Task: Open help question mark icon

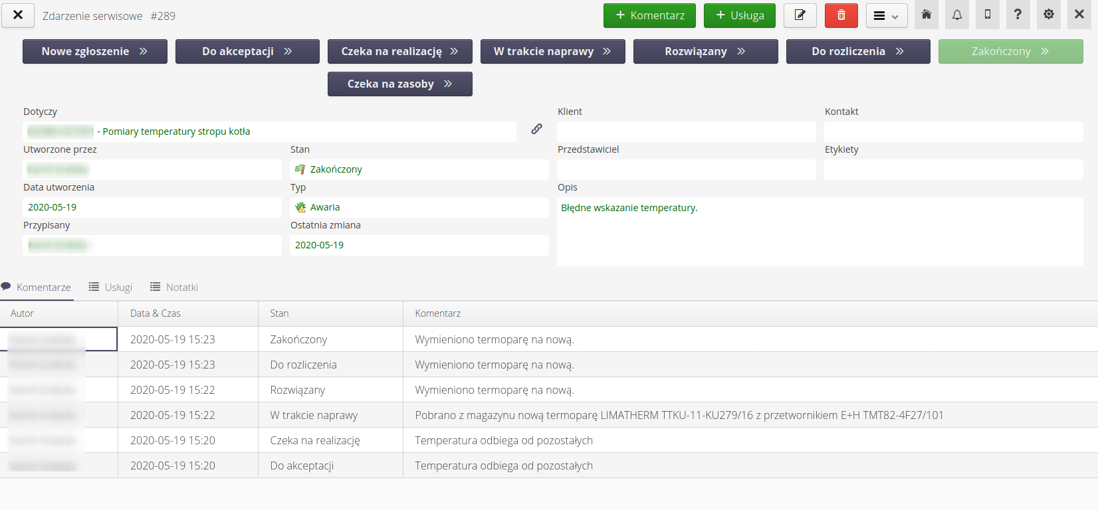Action: pyautogui.click(x=1018, y=15)
